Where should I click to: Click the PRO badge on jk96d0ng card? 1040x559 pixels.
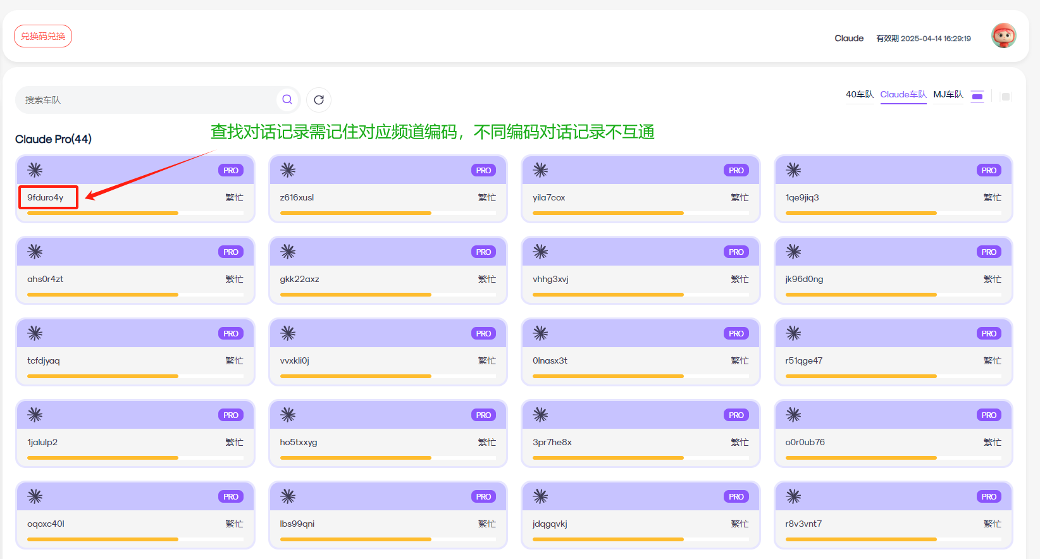click(989, 252)
